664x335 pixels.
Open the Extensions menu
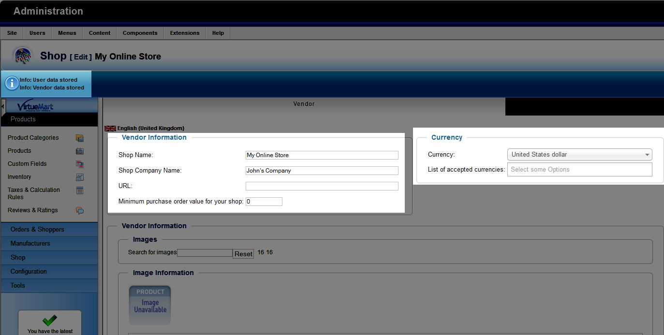tap(184, 33)
